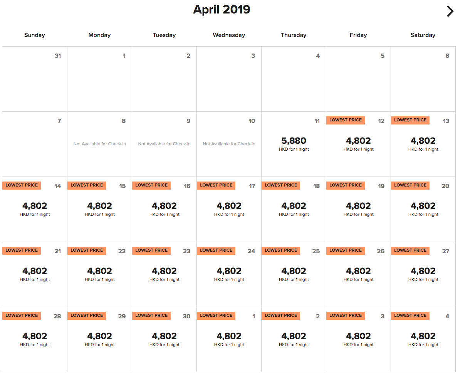Screen dimensions: 458x375
Task: Select Sunday April 14 date cell
Action: click(35, 209)
